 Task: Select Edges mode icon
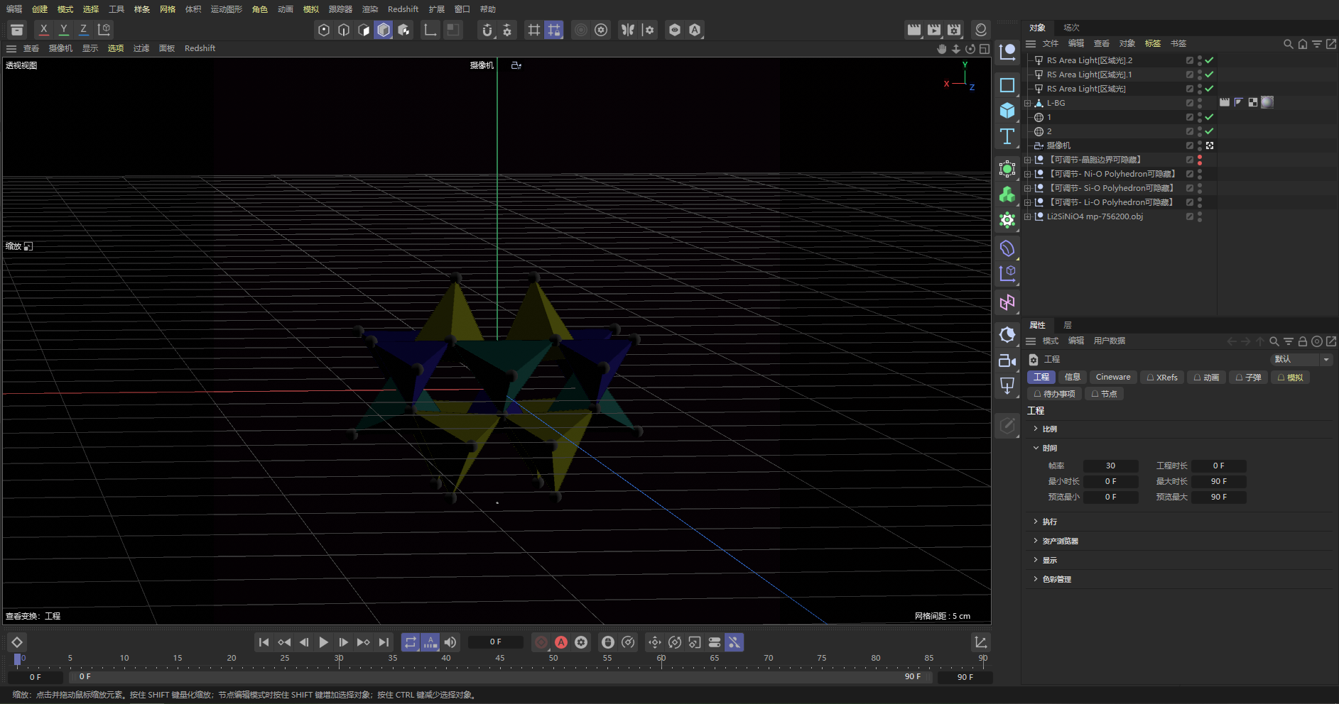click(x=344, y=30)
